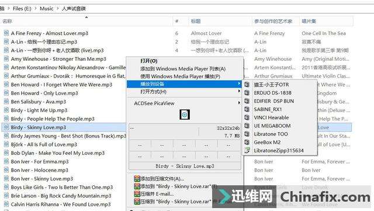
Task: Go to Files (E:) in the address bar
Action: tap(22, 9)
